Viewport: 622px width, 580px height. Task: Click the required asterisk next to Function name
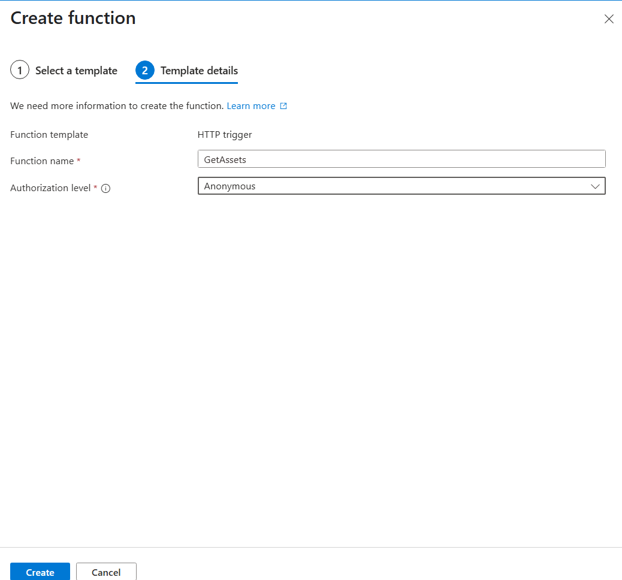tap(80, 161)
